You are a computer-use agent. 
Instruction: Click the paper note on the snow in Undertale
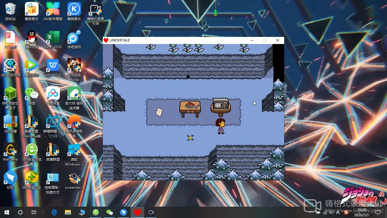tap(159, 112)
